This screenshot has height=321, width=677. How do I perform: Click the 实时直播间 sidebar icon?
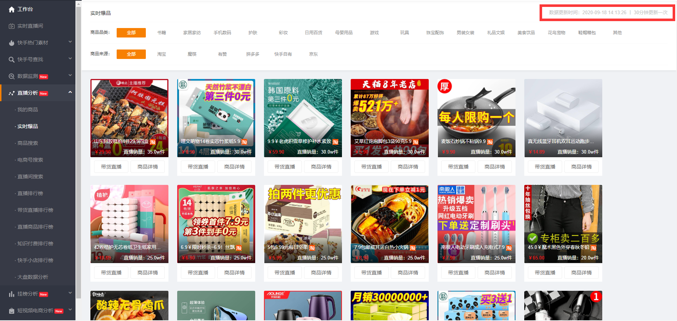(x=12, y=26)
